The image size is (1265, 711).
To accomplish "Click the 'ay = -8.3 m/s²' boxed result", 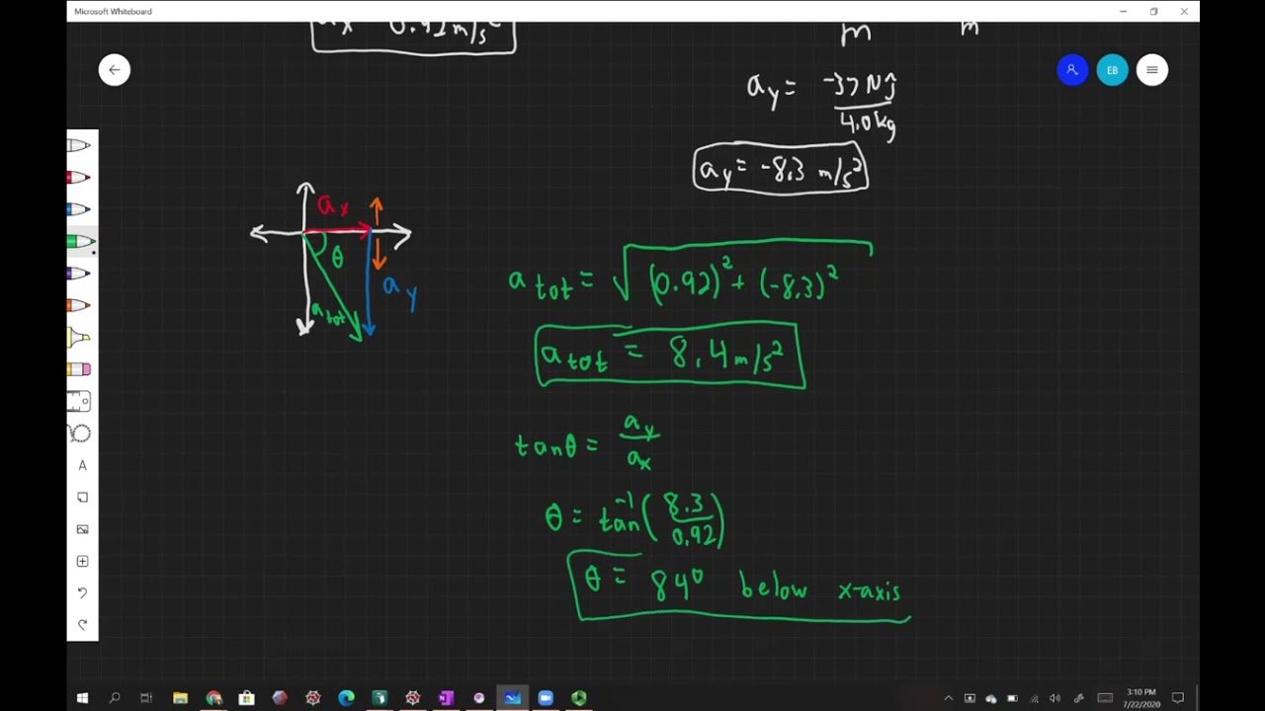I will click(x=781, y=169).
